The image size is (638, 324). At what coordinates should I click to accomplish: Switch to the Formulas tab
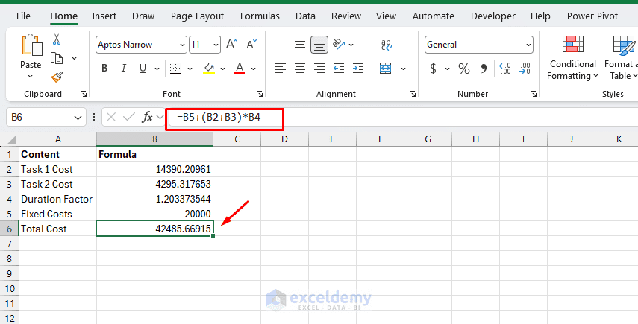(260, 16)
